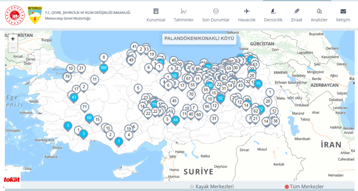Click the map marker showing 29
The image size is (358, 191).
pos(180,64)
